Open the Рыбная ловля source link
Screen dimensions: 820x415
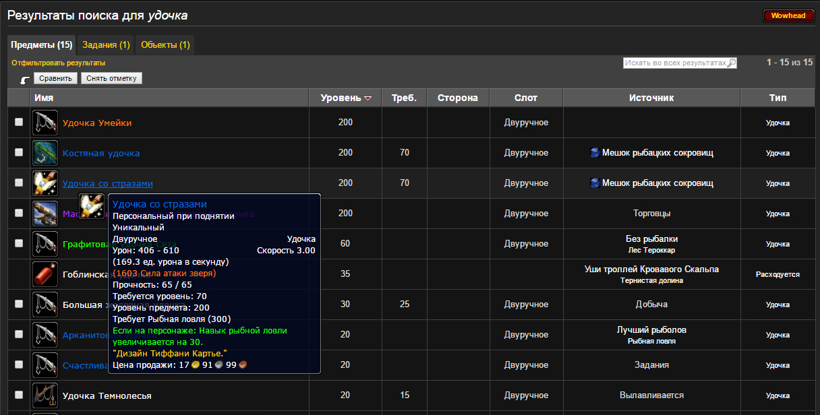[x=651, y=341]
